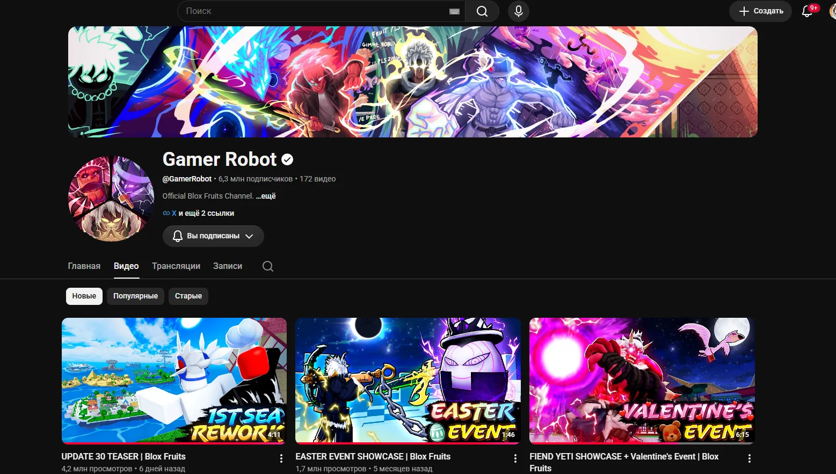The image size is (836, 474).
Task: Open options for UPDATE 30 TEASER video
Action: [281, 458]
